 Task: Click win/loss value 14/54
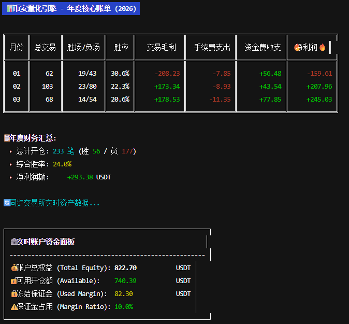point(88,99)
